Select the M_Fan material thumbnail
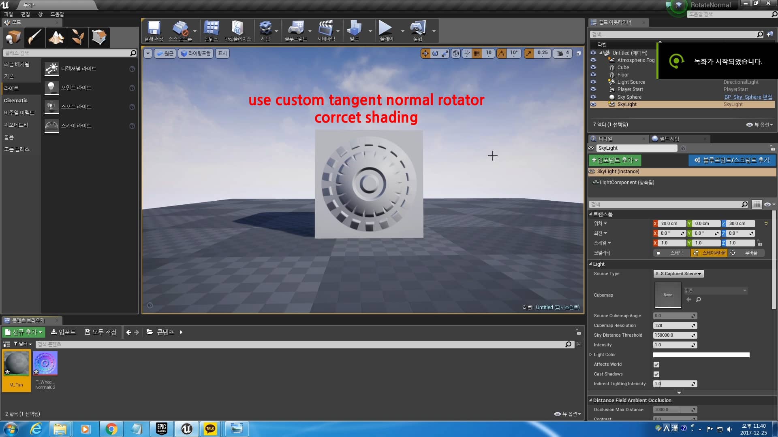Image resolution: width=778 pixels, height=437 pixels. [16, 363]
